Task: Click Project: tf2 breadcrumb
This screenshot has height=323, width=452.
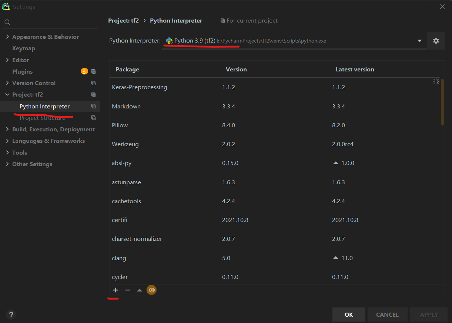Action: tap(123, 21)
